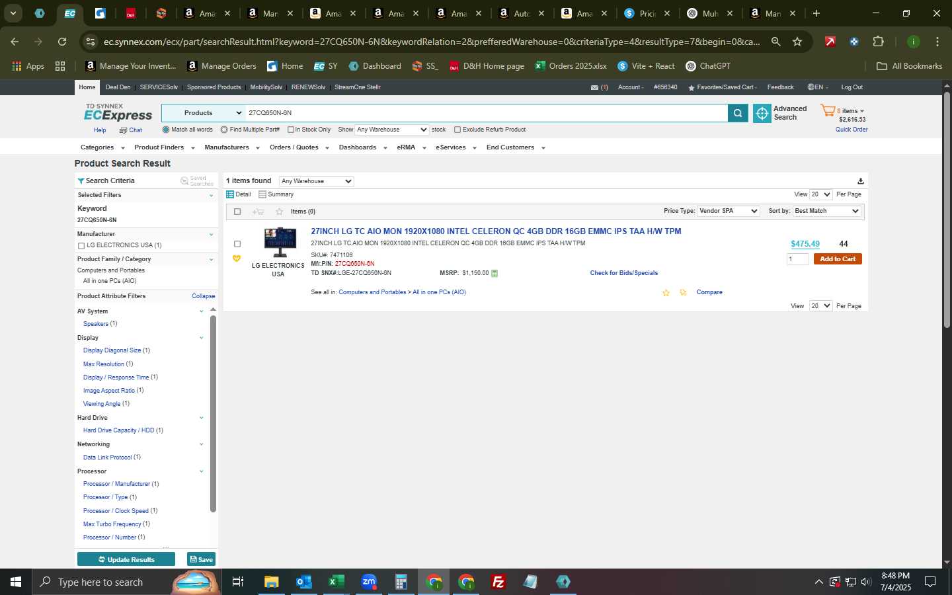Screen dimensions: 952x595
Task: Click the export download icon in results header
Action: pos(860,181)
